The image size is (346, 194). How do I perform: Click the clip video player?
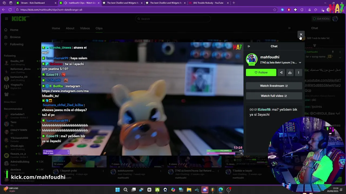pyautogui.click(x=142, y=99)
